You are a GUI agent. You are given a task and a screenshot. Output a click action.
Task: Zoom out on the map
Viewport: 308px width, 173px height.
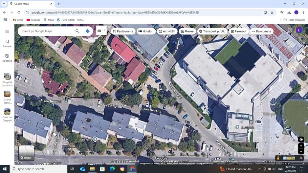click(301, 151)
